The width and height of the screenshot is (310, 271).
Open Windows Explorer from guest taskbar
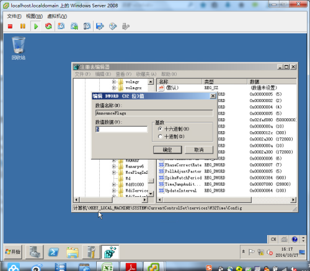pos(73,252)
